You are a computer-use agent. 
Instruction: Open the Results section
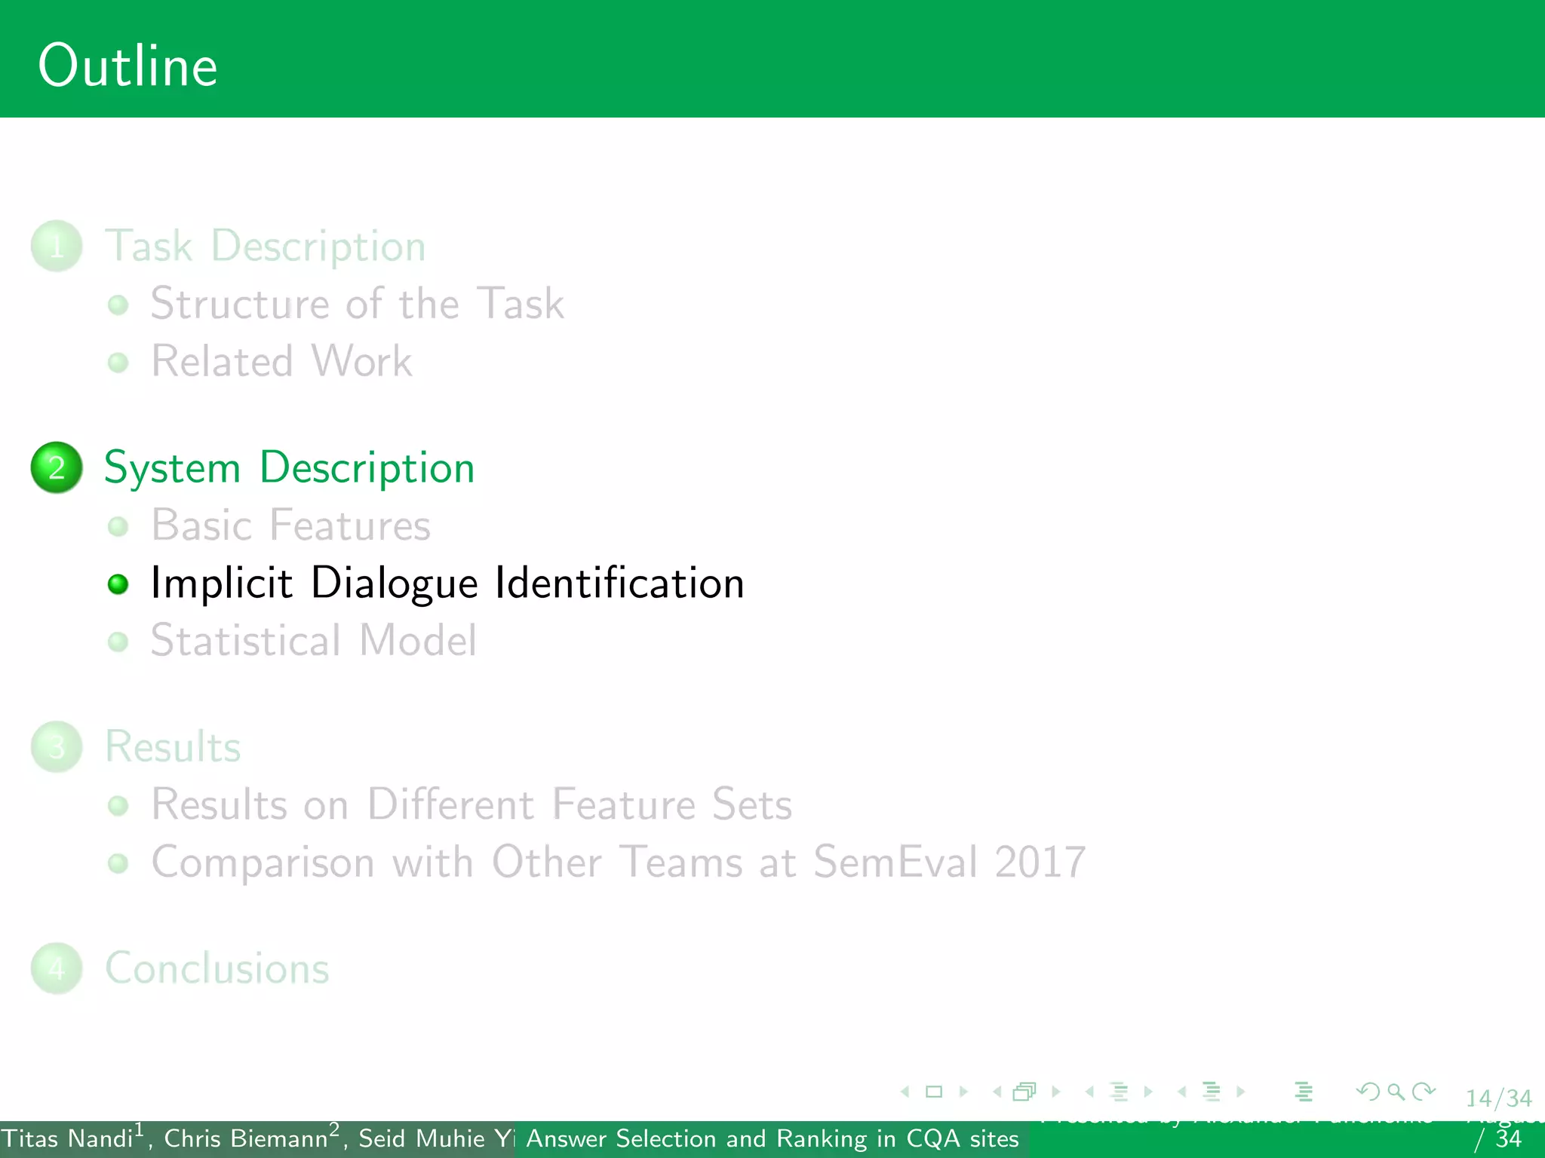173,747
